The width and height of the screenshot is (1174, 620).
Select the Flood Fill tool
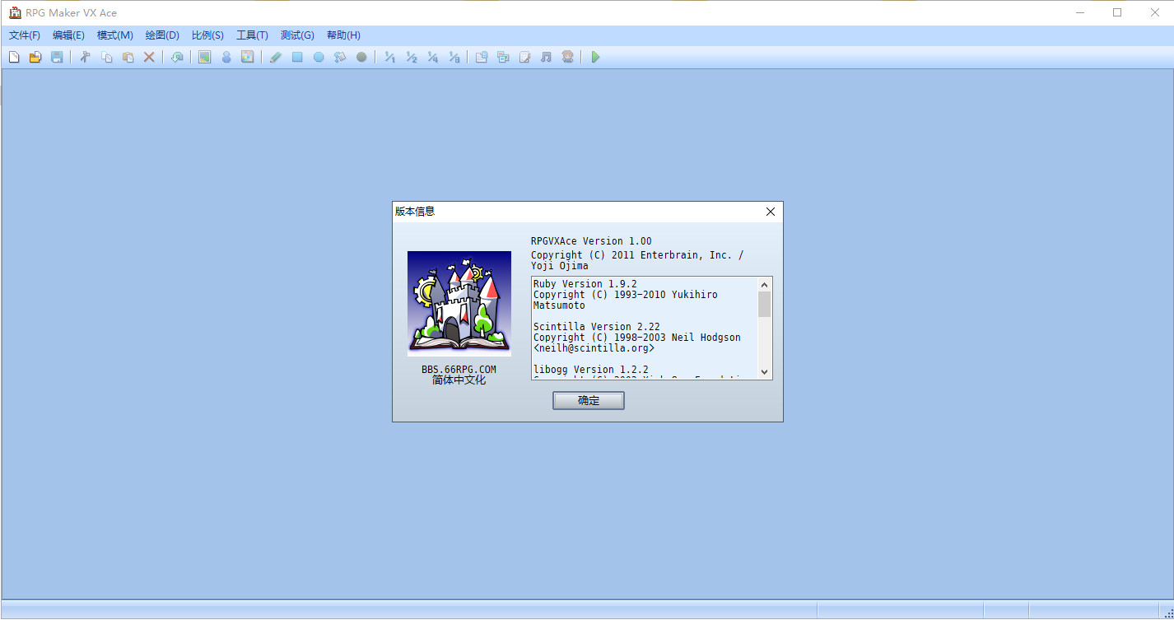click(340, 57)
